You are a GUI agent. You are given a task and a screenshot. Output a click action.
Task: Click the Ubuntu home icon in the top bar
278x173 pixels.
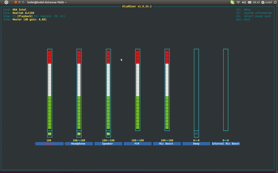coord(6,2)
